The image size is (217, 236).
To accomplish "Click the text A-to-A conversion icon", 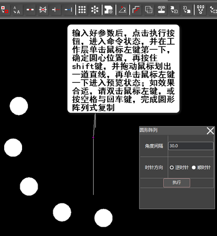I will (17, 10).
